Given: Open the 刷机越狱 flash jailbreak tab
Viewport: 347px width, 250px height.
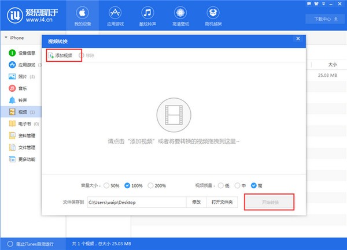Looking at the screenshot, I should point(213,16).
